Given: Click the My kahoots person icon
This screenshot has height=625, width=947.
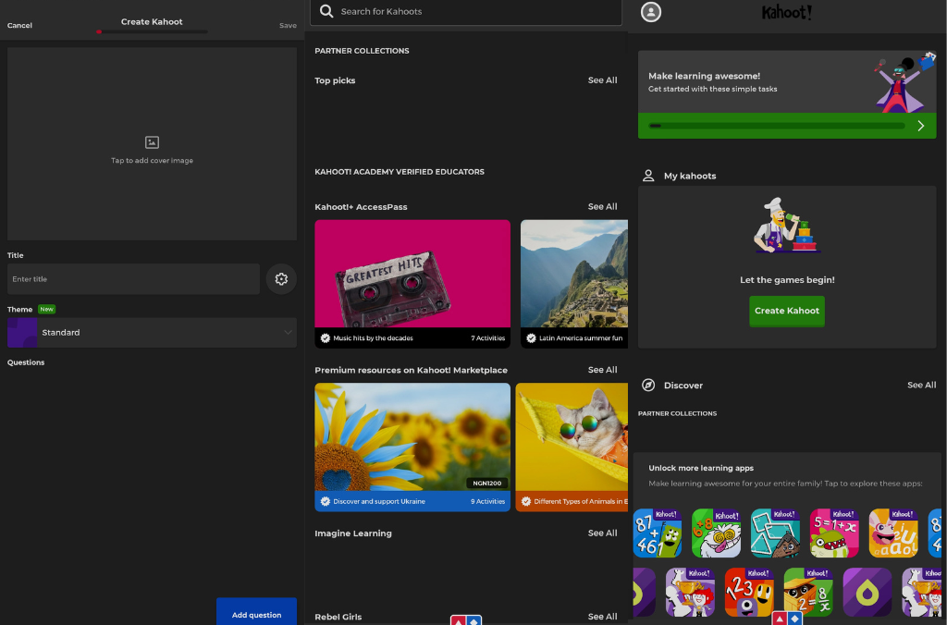Looking at the screenshot, I should point(648,176).
